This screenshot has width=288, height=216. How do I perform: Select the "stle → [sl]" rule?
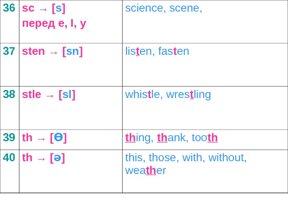[x=48, y=94]
